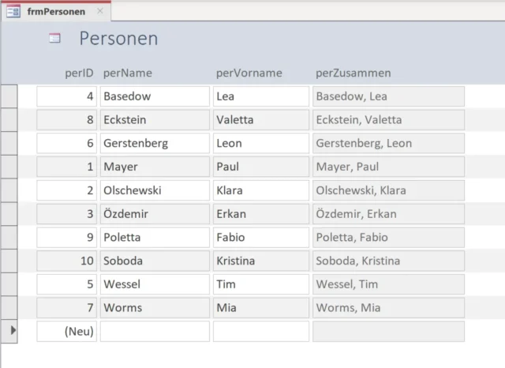Select the record selector for Basedow row
This screenshot has width=505, height=368.
[x=9, y=96]
